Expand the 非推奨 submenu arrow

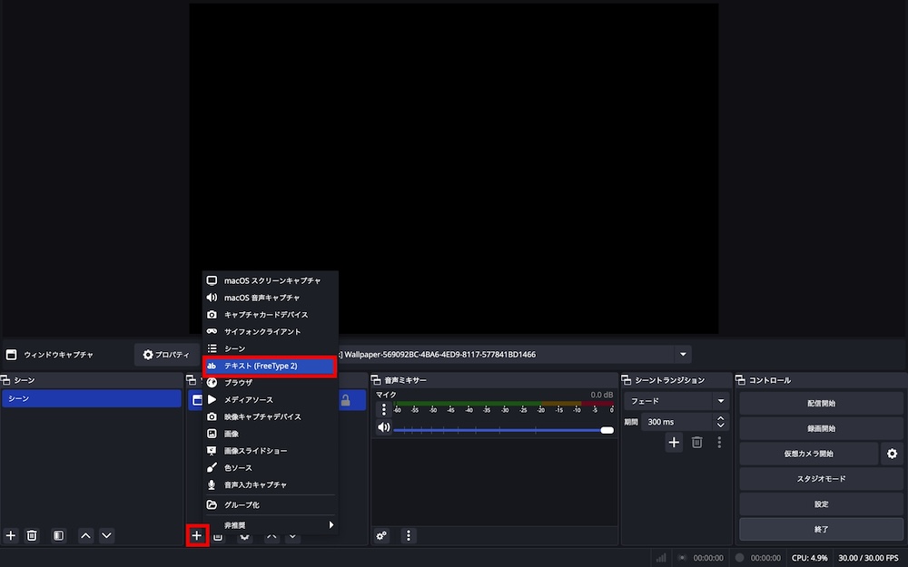tap(331, 524)
